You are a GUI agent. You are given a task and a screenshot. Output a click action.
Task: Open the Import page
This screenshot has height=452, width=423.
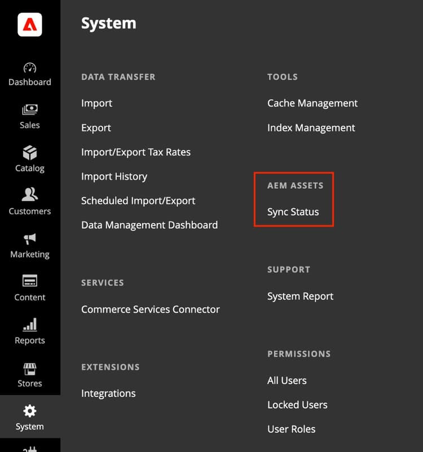(96, 103)
